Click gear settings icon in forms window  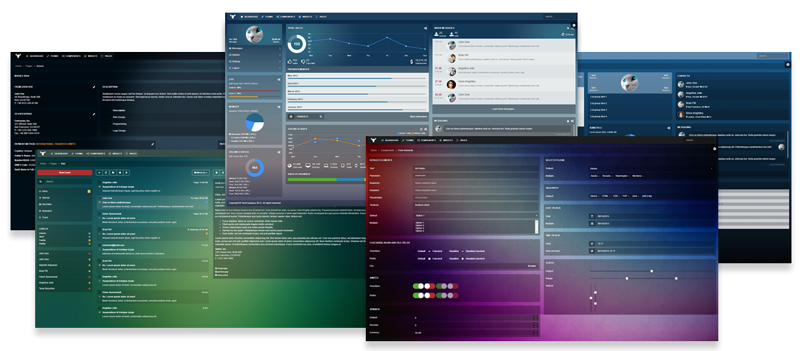tap(715, 148)
